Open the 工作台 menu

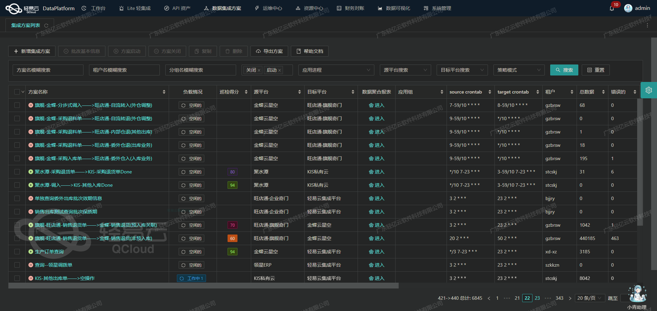[94, 8]
